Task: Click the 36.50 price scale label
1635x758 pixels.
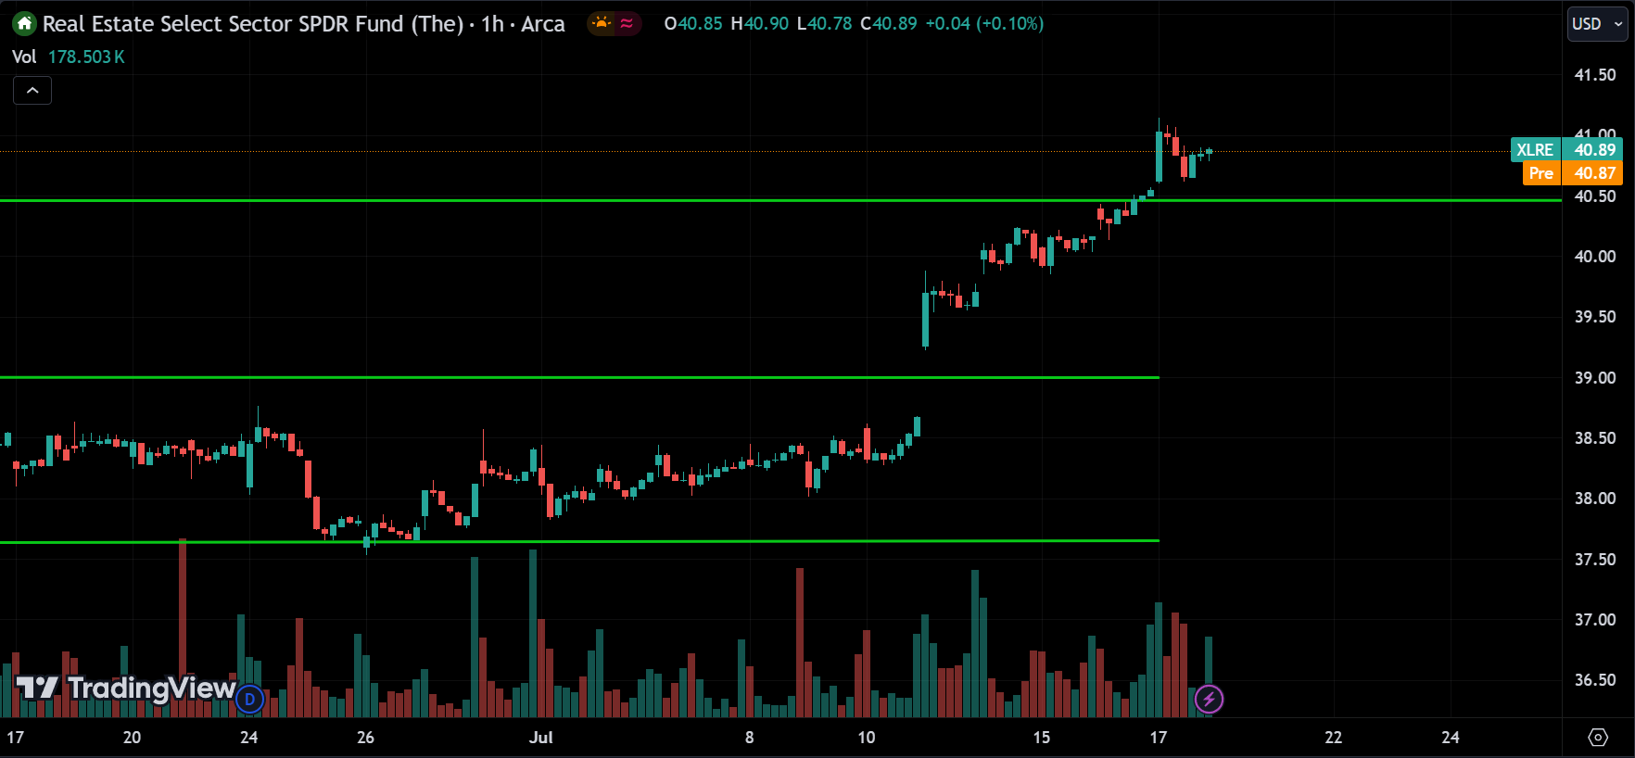Action: (x=1594, y=680)
